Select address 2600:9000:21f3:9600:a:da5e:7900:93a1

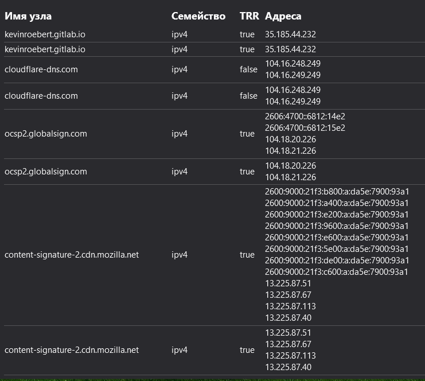click(x=337, y=226)
